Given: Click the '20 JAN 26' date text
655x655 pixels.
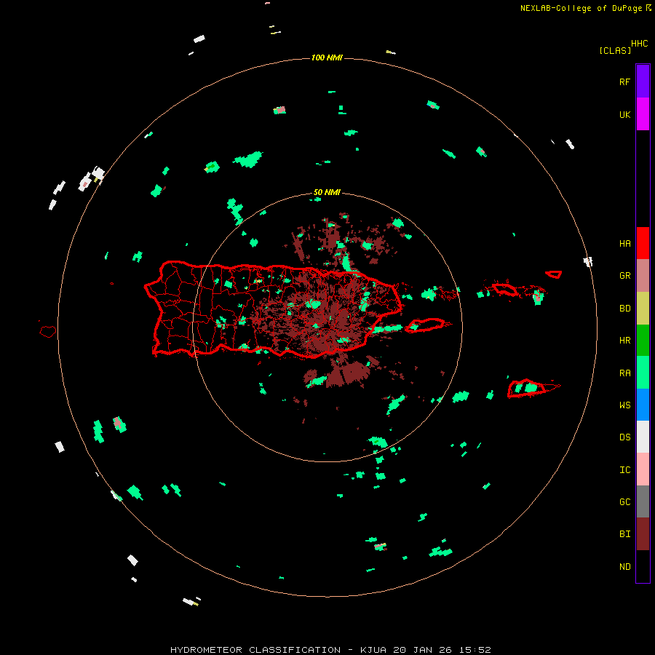Looking at the screenshot, I should [x=422, y=650].
